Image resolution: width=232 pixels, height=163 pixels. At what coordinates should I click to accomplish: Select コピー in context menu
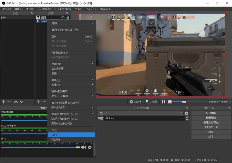point(71,37)
